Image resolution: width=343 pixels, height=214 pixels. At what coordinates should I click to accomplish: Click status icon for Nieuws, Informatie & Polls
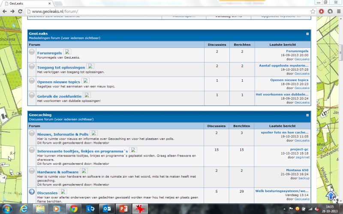point(32,133)
